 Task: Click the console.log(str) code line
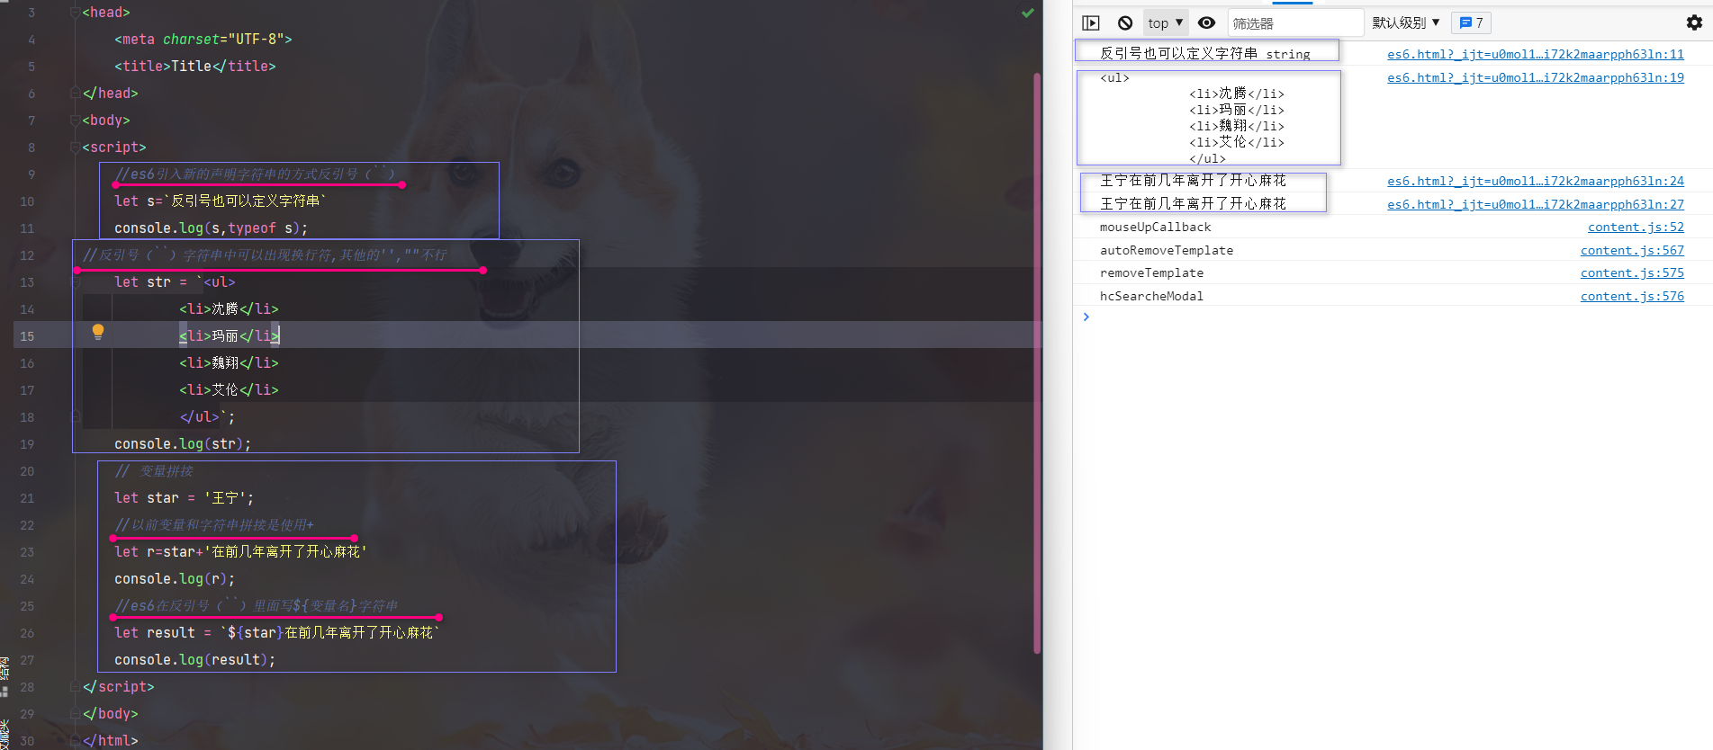point(183,444)
